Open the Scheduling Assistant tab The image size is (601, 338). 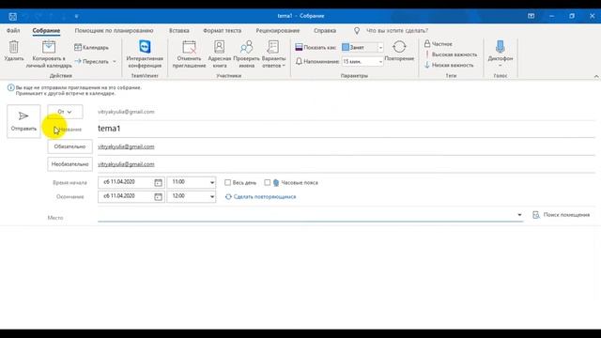pos(115,31)
